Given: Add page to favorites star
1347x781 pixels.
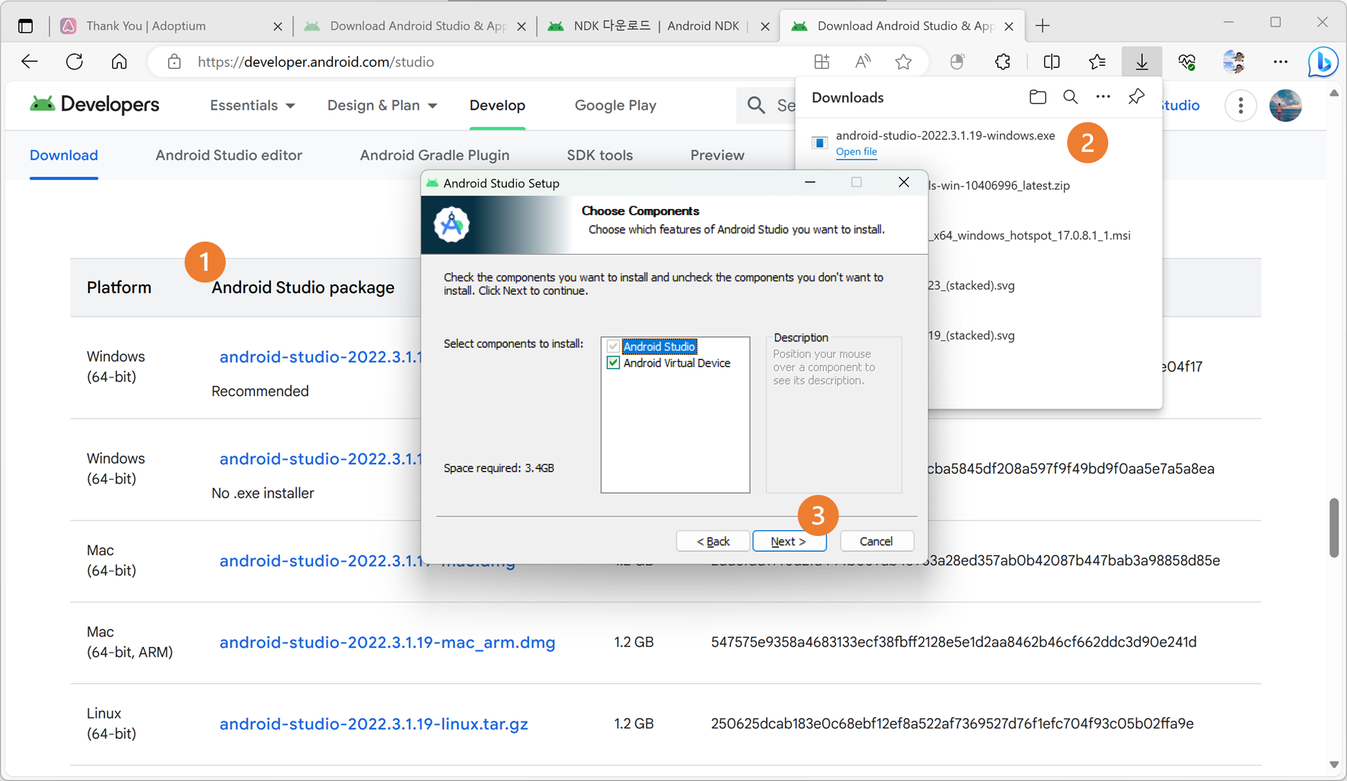Looking at the screenshot, I should 903,62.
